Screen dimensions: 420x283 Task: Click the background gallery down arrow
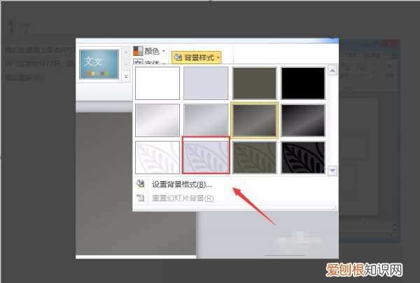[x=332, y=170]
